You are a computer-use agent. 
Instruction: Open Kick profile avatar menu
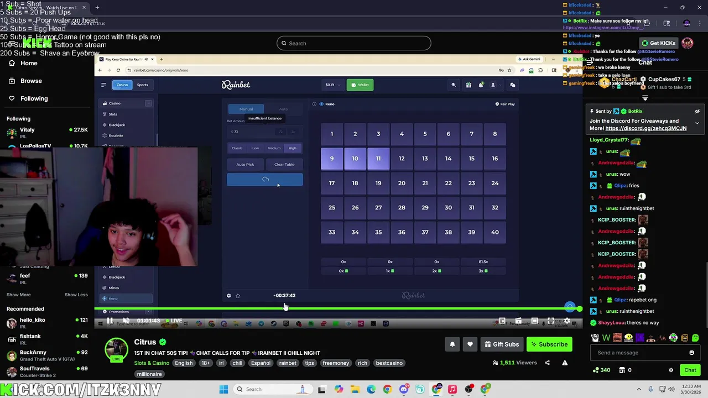(x=688, y=43)
